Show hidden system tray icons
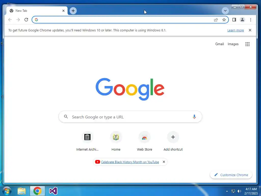 click(227, 191)
